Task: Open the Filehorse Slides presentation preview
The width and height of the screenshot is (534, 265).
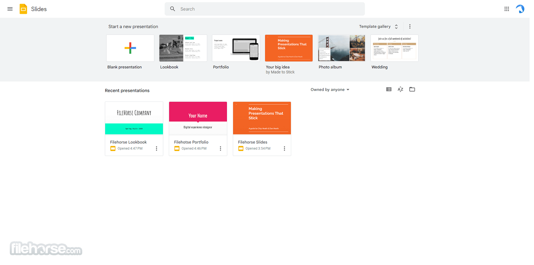Action: tap(262, 118)
